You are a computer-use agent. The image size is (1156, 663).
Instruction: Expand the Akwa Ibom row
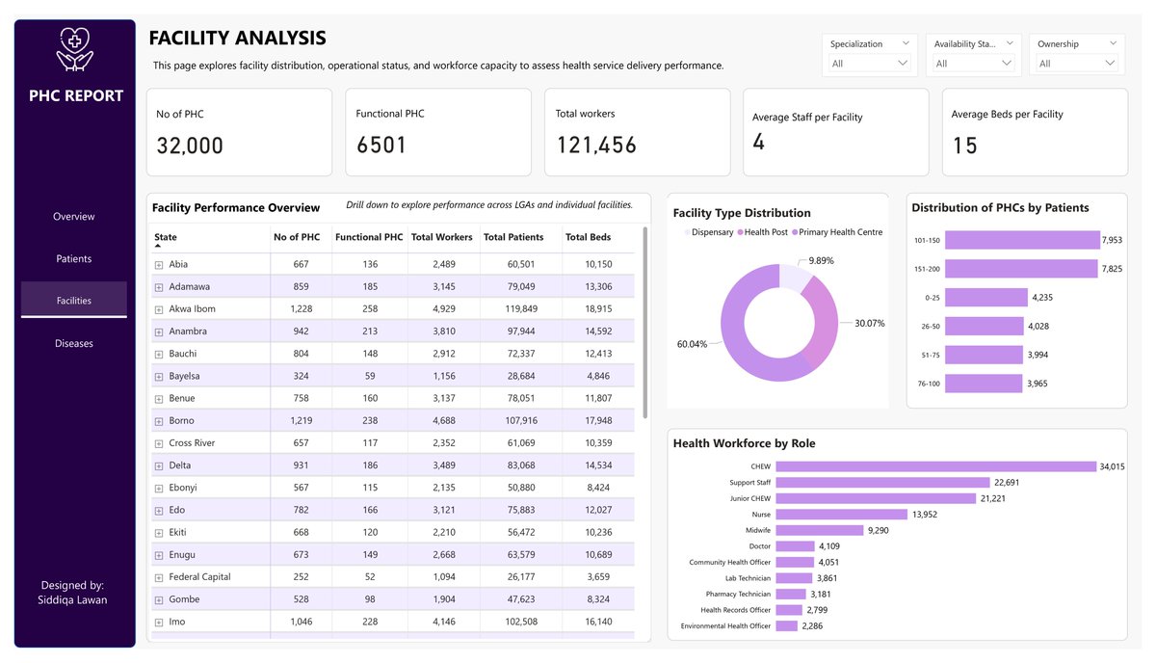[159, 309]
